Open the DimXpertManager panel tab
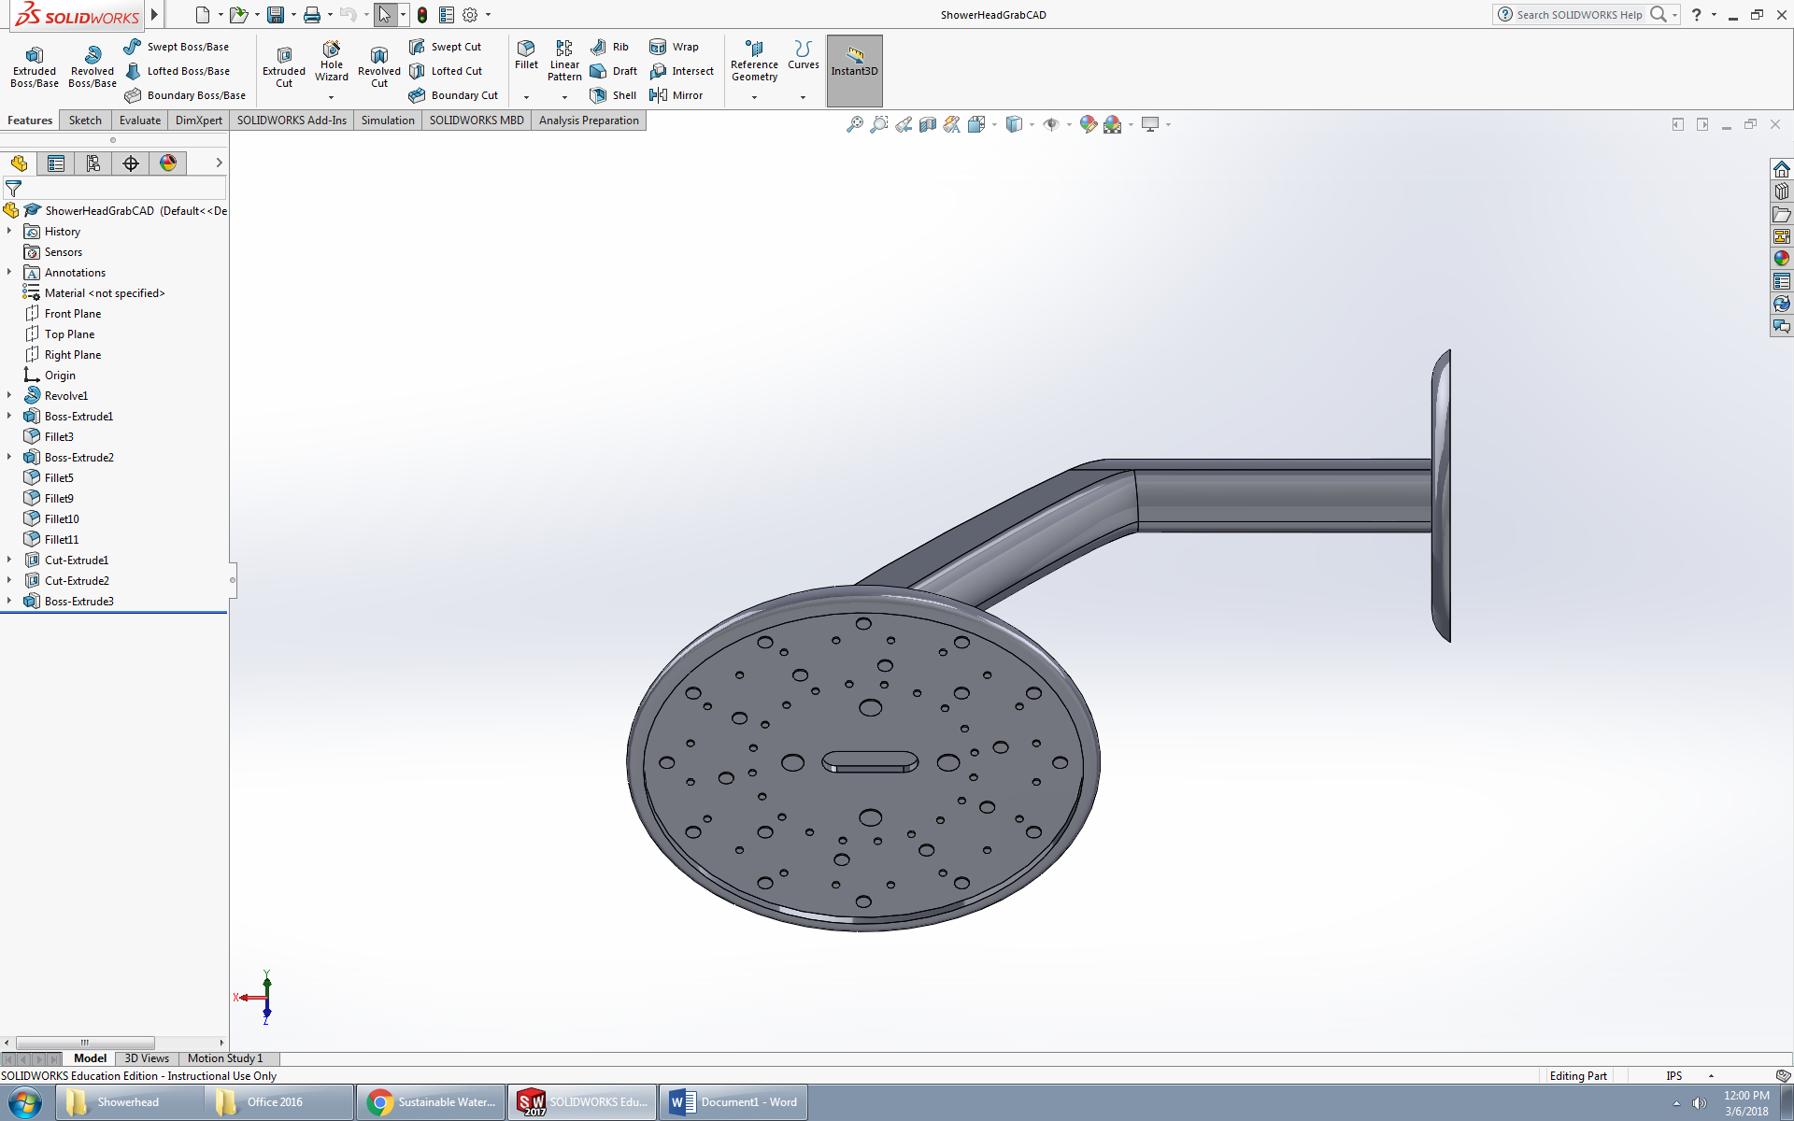Screen dimensions: 1794x1121 131,163
